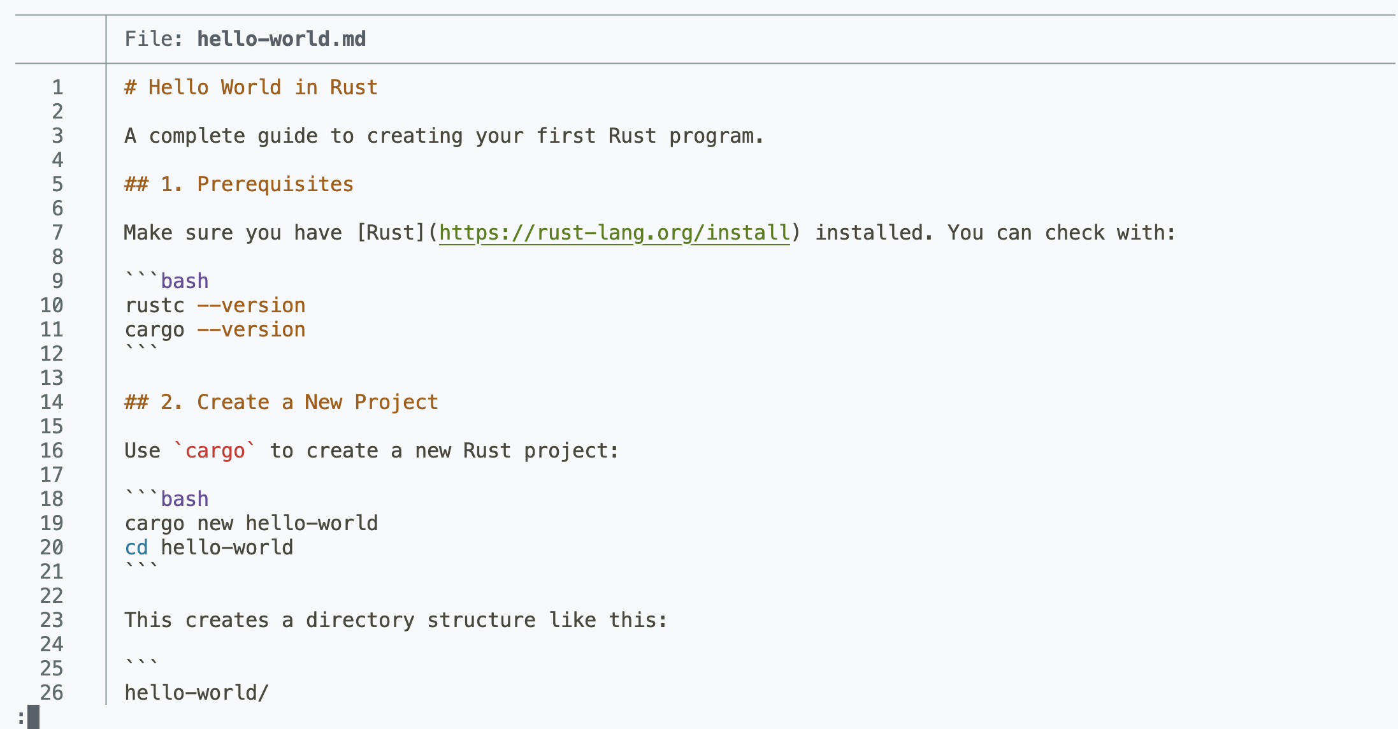Click the sentence 'A complete guide to creating'
The width and height of the screenshot is (1398, 729).
(x=294, y=136)
